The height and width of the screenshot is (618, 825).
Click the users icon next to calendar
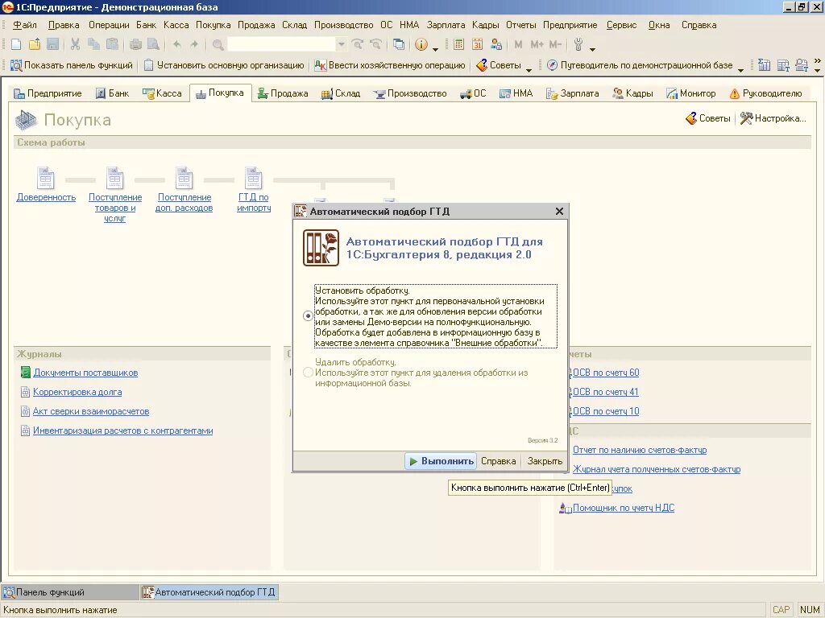point(495,45)
